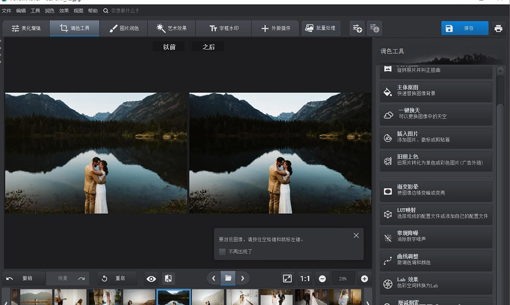Viewport: 510px width, 305px height.
Task: Switch to the 艺术效果 tab
Action: 172,28
